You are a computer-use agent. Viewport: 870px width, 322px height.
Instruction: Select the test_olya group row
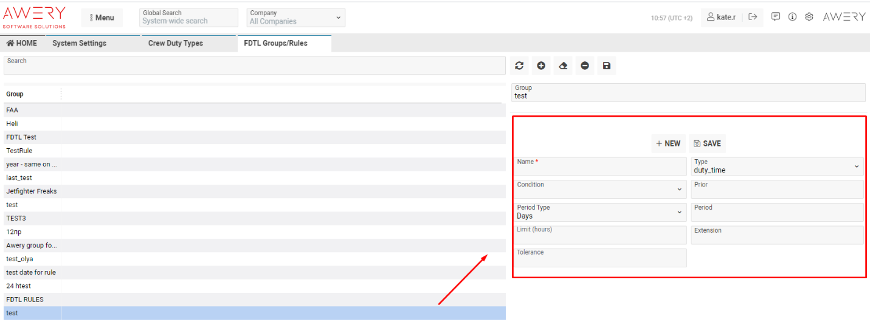(254, 259)
